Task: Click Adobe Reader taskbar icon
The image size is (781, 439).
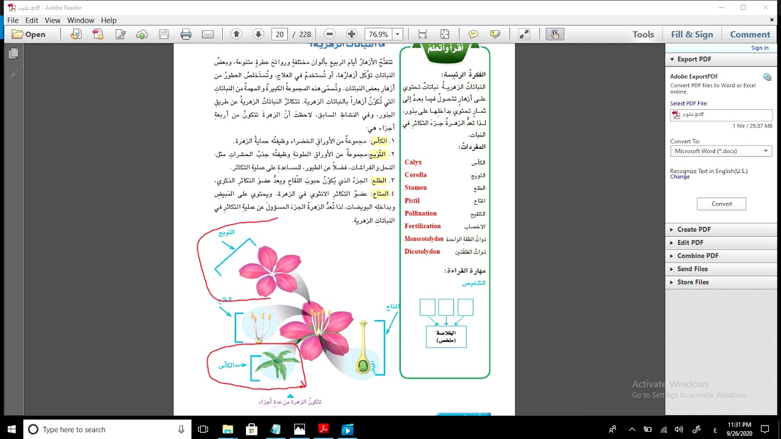Action: [323, 429]
